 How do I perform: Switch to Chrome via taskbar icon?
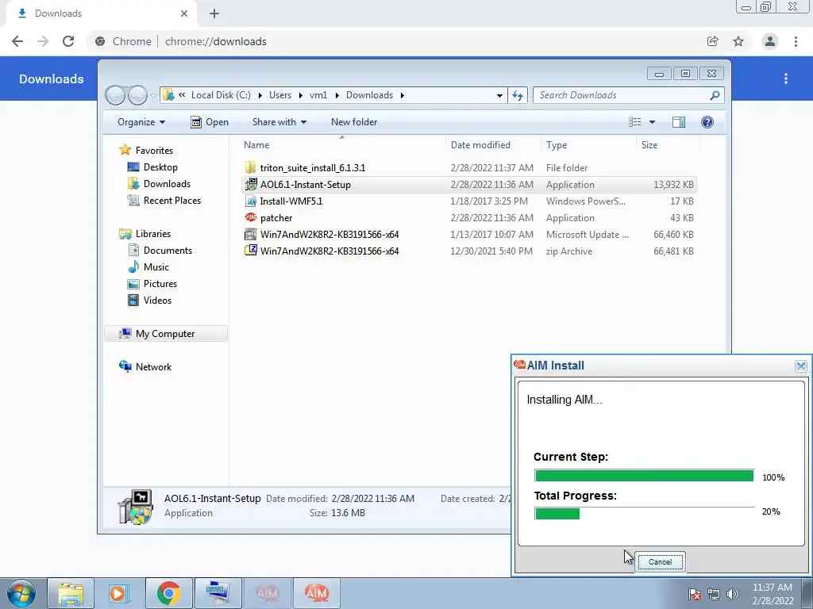coord(168,593)
